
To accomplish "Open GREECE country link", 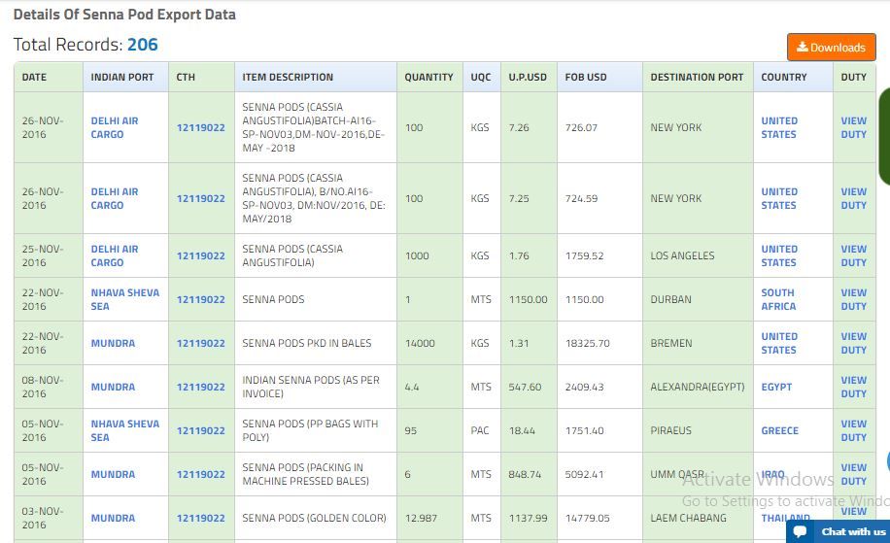I will tap(780, 430).
